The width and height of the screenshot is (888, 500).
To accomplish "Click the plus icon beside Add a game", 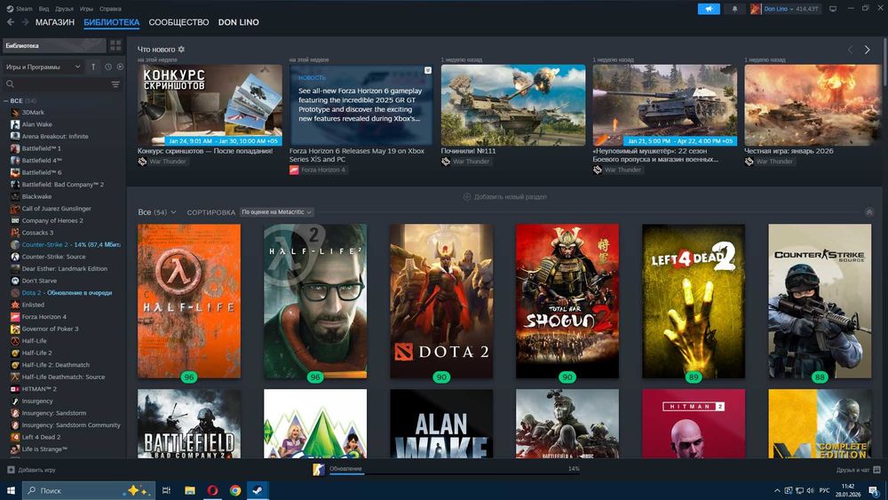I will click(11, 470).
